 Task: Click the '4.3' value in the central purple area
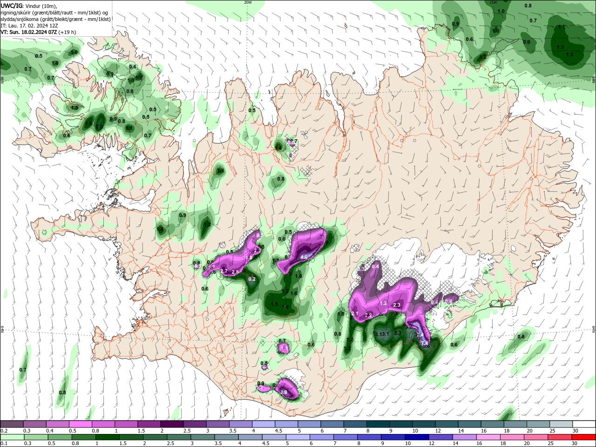point(304,257)
